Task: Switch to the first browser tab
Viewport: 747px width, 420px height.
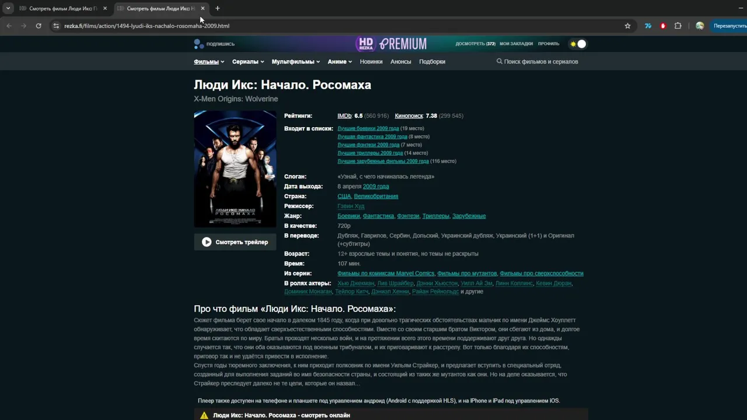Action: click(62, 8)
